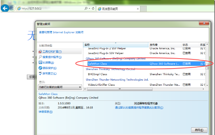Click horizontal scrollbar right arrow
The width and height of the screenshot is (215, 135).
tap(203, 89)
